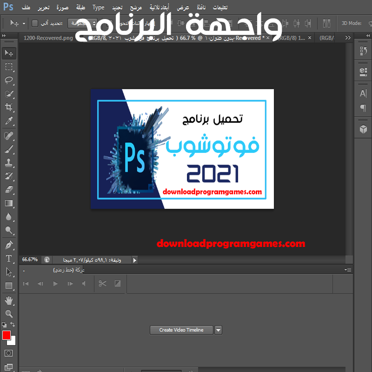Open the Properties panel icon

coord(363,72)
